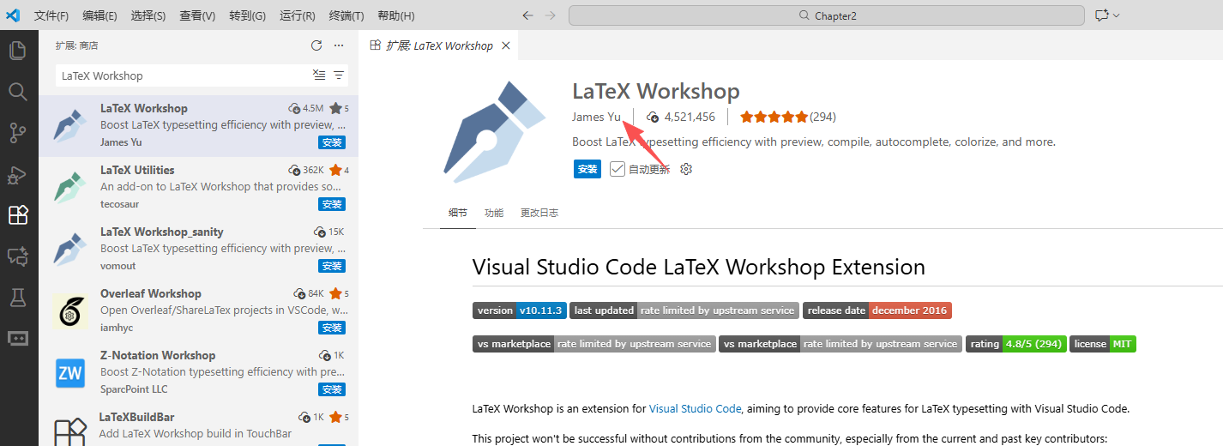Open the extension filter options
This screenshot has width=1223, height=446.
tap(339, 75)
